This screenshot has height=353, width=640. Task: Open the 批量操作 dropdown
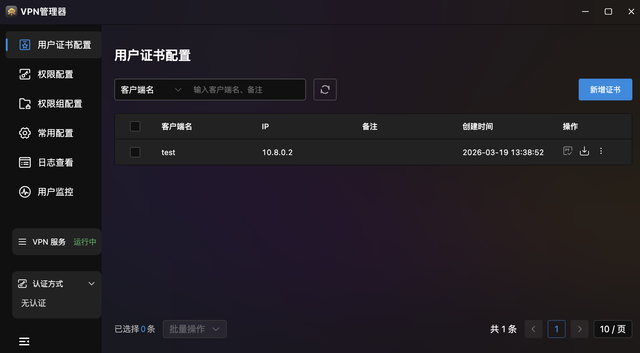195,329
